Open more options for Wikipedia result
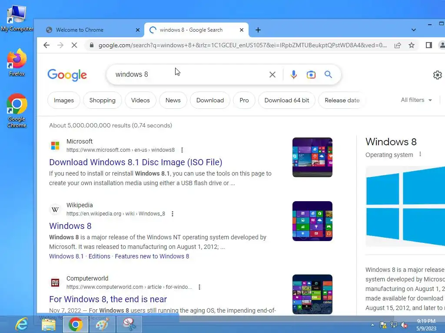445x333 pixels. 172,214
